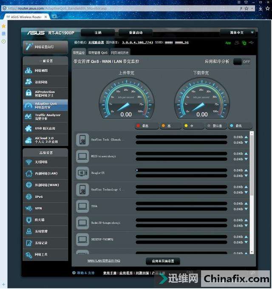Open firmware version 3.0.0.4.380_7743 link

click(x=137, y=42)
